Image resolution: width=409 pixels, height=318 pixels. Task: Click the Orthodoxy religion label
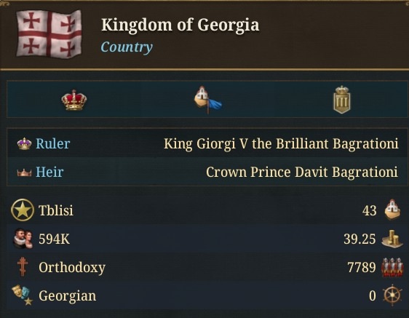click(72, 267)
